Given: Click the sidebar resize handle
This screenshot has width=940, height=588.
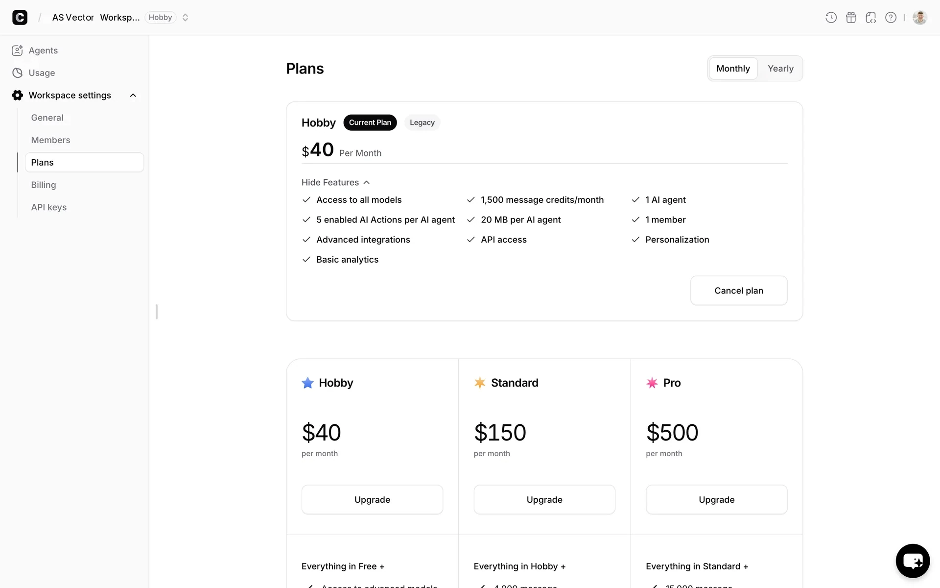Looking at the screenshot, I should 157,312.
